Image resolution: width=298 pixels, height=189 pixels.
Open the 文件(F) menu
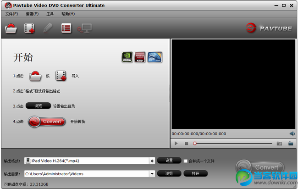(x=11, y=14)
